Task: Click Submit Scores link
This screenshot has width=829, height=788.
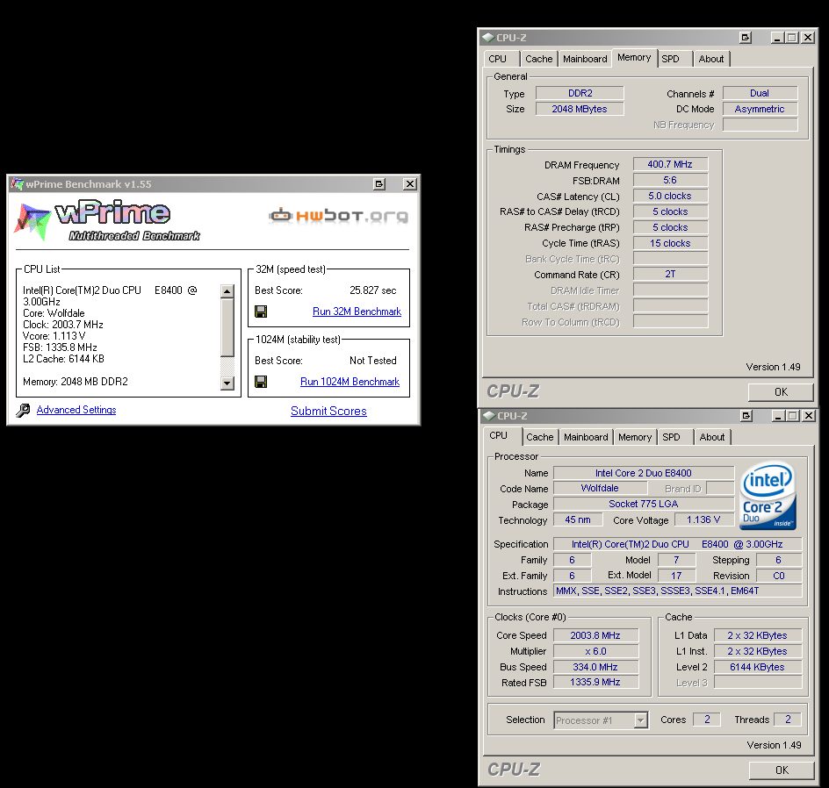Action: (328, 411)
